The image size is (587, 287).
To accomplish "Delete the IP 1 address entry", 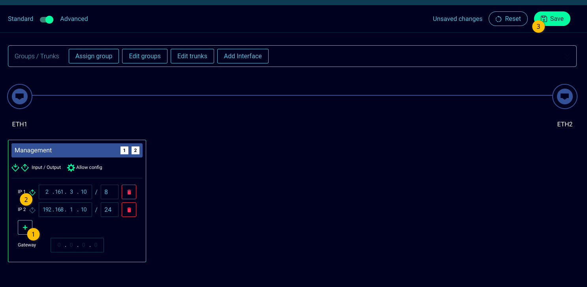I will point(129,192).
